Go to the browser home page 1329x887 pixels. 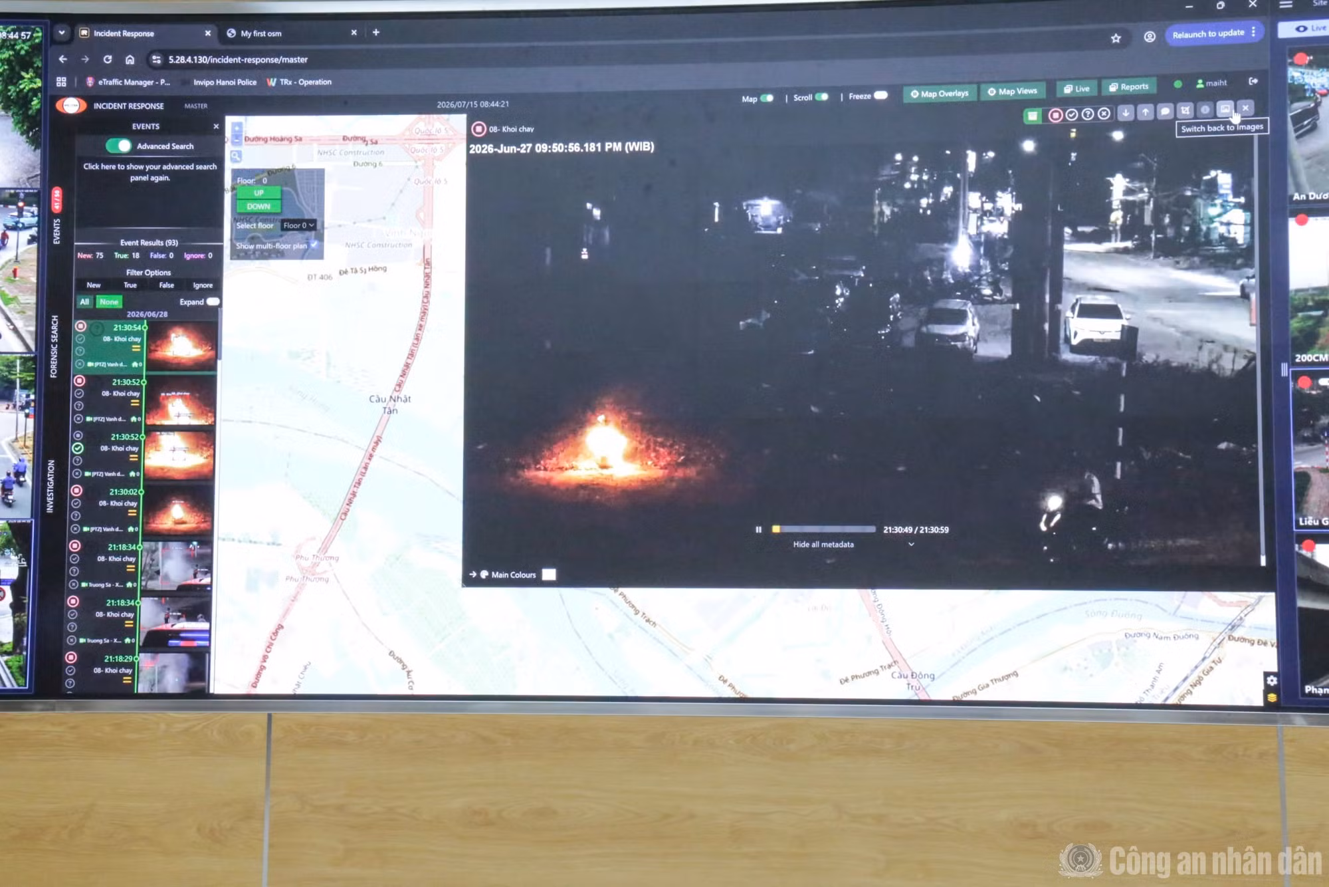point(130,59)
